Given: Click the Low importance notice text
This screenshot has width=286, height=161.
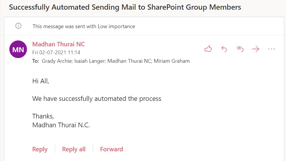Looking at the screenshot, I should click(84, 26).
